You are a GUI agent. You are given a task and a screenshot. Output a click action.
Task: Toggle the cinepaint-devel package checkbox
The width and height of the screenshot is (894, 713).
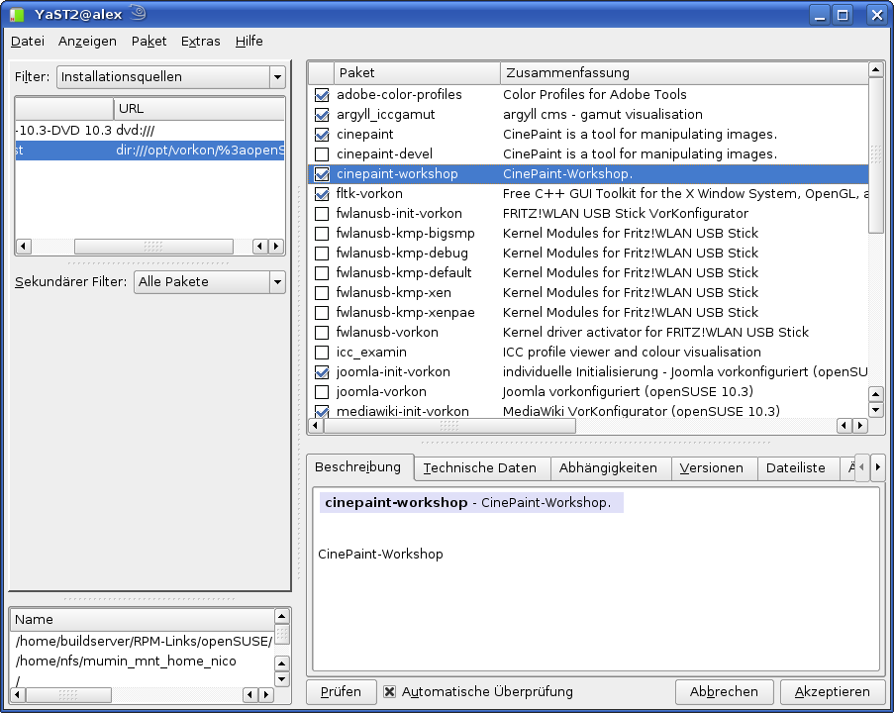tap(322, 154)
